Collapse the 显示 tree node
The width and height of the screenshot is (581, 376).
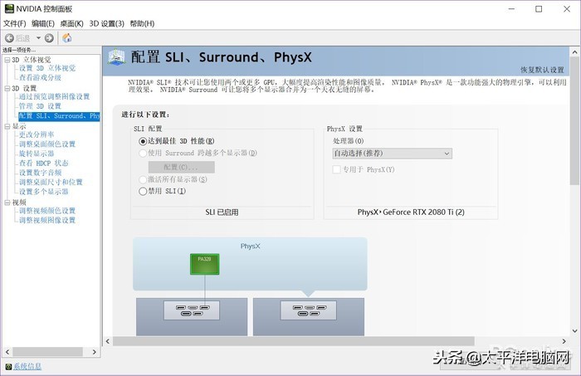[x=7, y=126]
